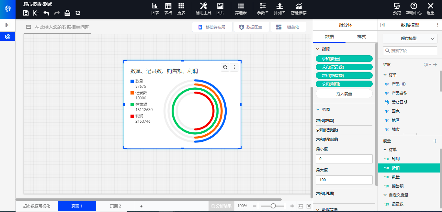Collapse the 数据模型 panel
The height and width of the screenshot is (212, 442).
382,25
